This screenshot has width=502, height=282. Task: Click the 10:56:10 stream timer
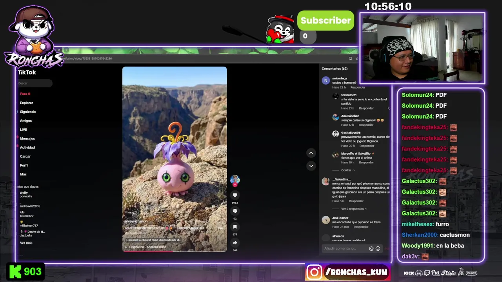pyautogui.click(x=388, y=7)
